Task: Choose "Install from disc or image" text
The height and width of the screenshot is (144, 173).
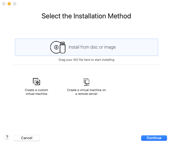Action: point(92,47)
